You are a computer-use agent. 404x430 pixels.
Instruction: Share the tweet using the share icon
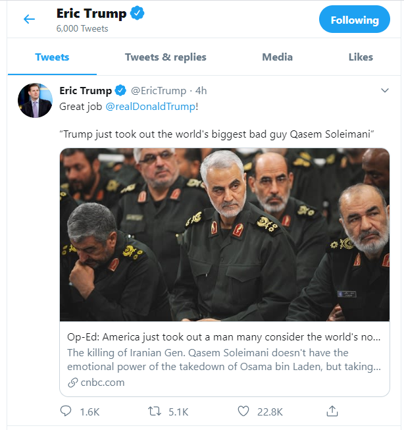pos(333,412)
